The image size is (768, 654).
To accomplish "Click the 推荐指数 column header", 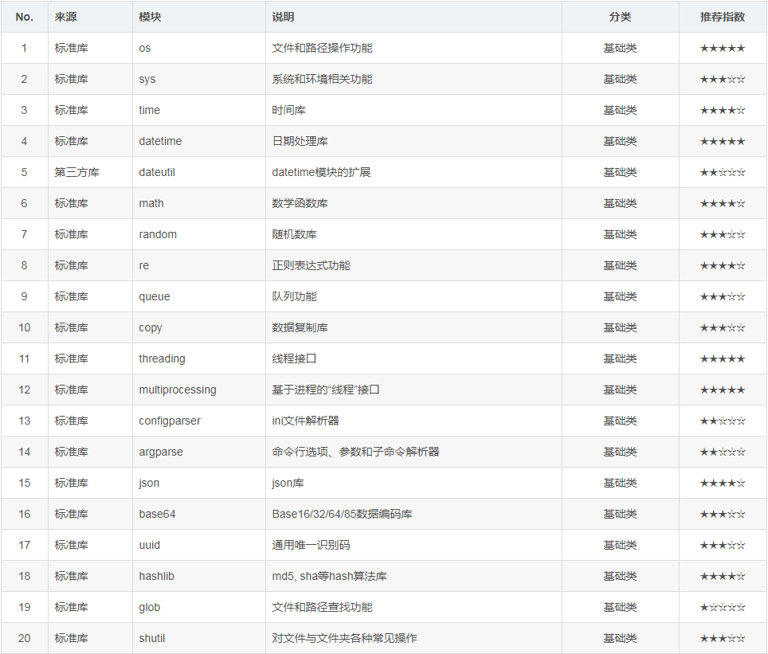I will [x=723, y=17].
